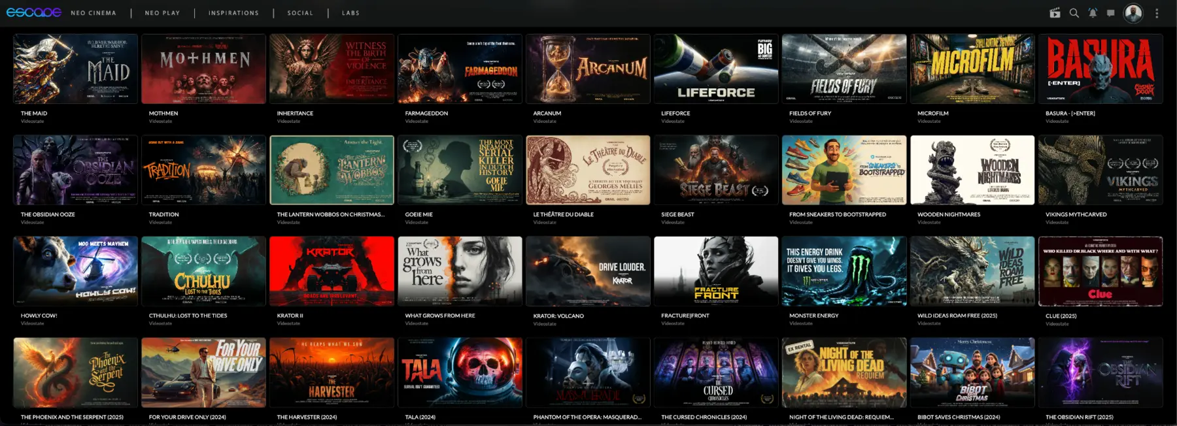Open The Phoenix and the Serpent poster
1177x426 pixels.
pos(76,372)
